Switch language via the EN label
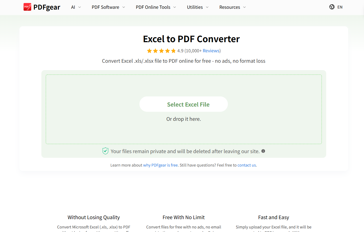364x232 pixels. tap(340, 7)
